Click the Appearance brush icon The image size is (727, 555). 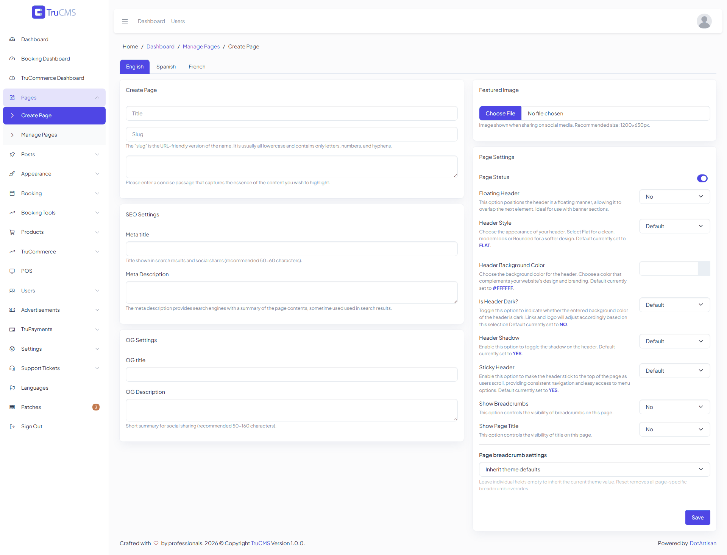coord(12,174)
